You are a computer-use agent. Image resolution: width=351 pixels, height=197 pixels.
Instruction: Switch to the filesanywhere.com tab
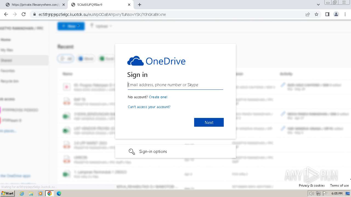(x=36, y=5)
